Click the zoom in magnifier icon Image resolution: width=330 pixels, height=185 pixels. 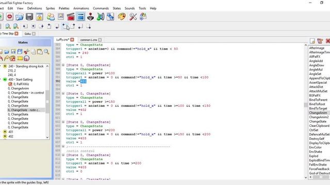[x=8, y=26]
